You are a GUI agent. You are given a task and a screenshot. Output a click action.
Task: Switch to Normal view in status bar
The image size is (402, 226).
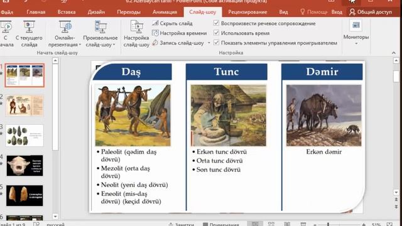(x=255, y=224)
